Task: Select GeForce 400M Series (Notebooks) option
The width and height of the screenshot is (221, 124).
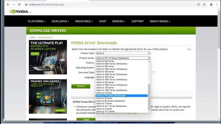Action: coord(122,74)
